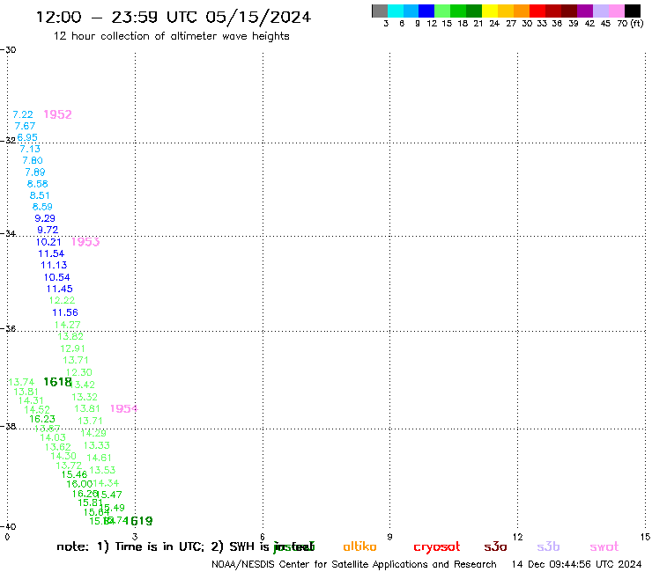The image size is (652, 572).
Task: Click the wave height value 14.03
Action: [53, 437]
